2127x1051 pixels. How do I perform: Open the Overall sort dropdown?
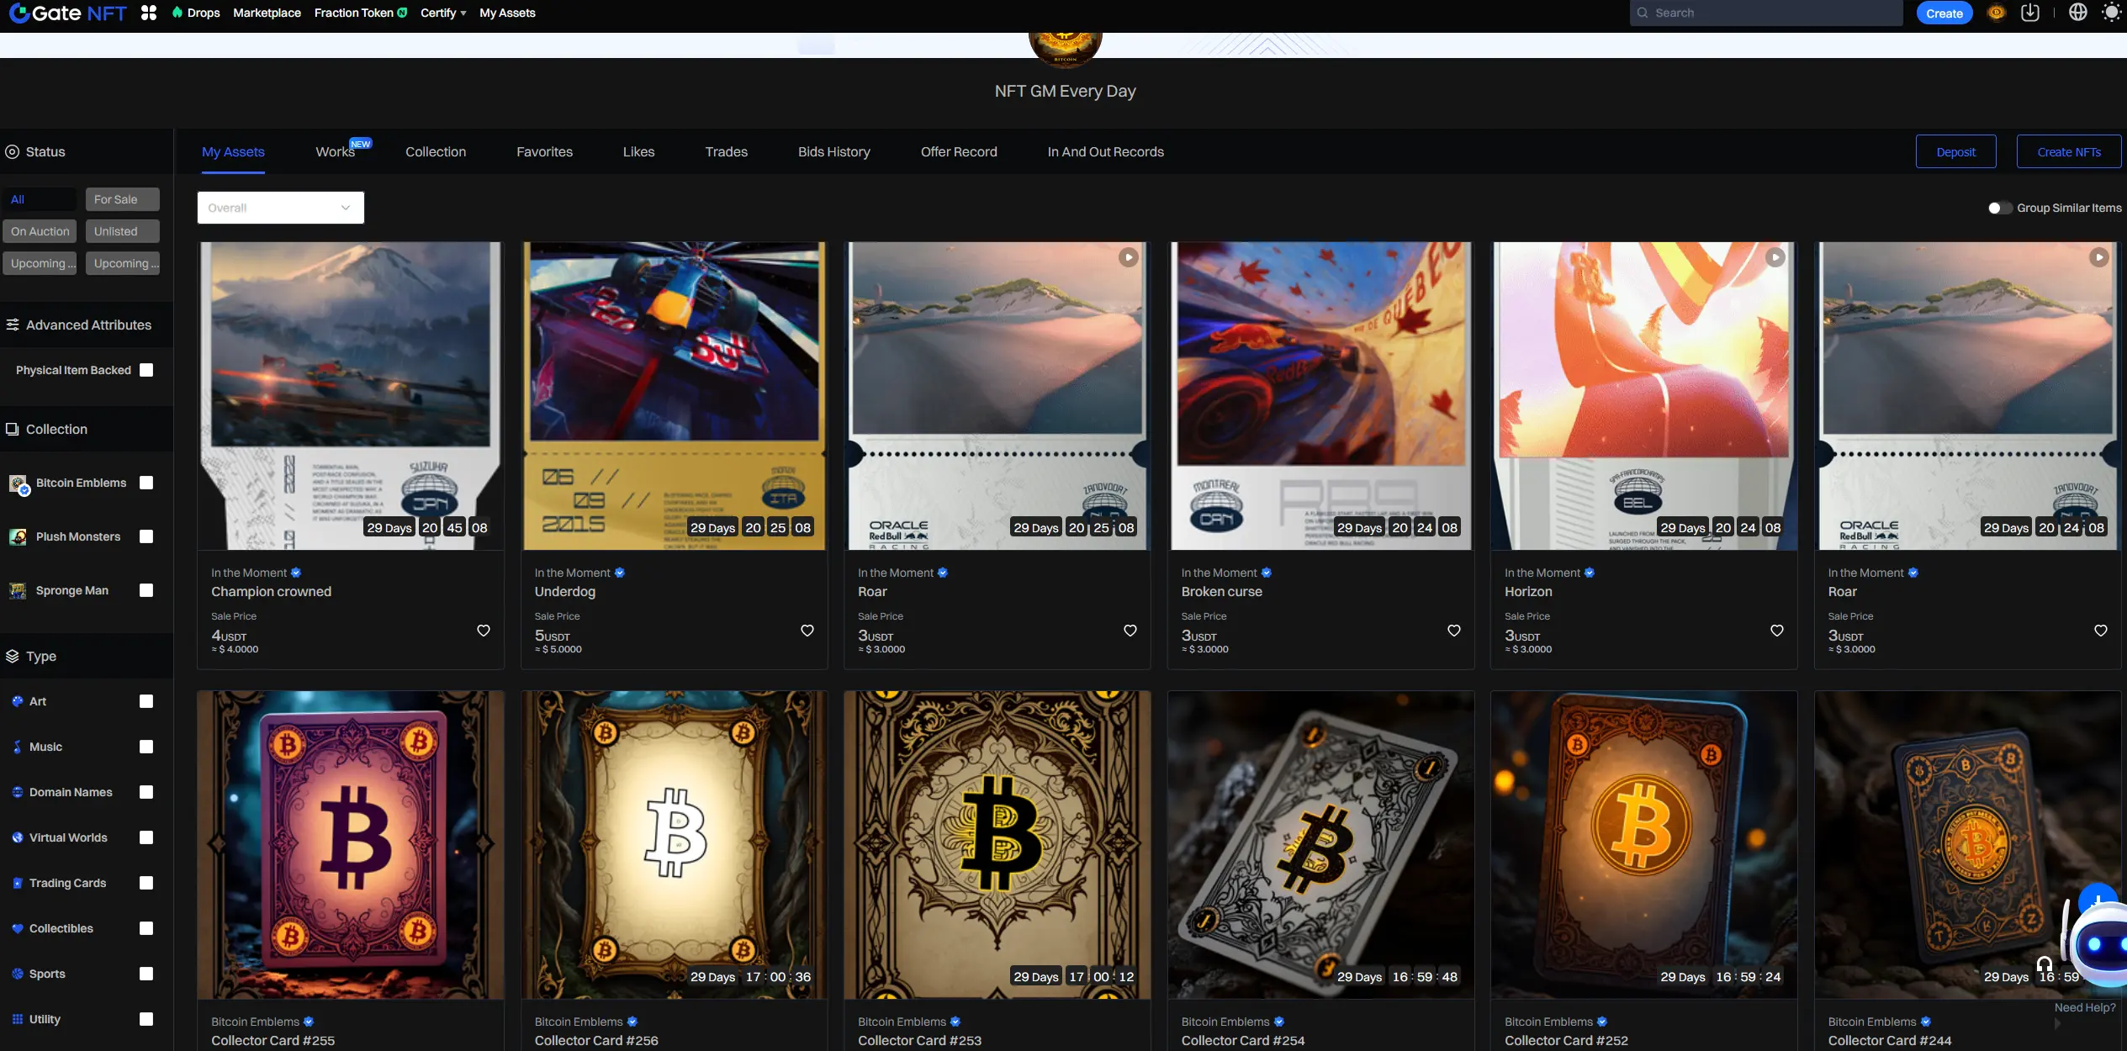[x=281, y=208]
